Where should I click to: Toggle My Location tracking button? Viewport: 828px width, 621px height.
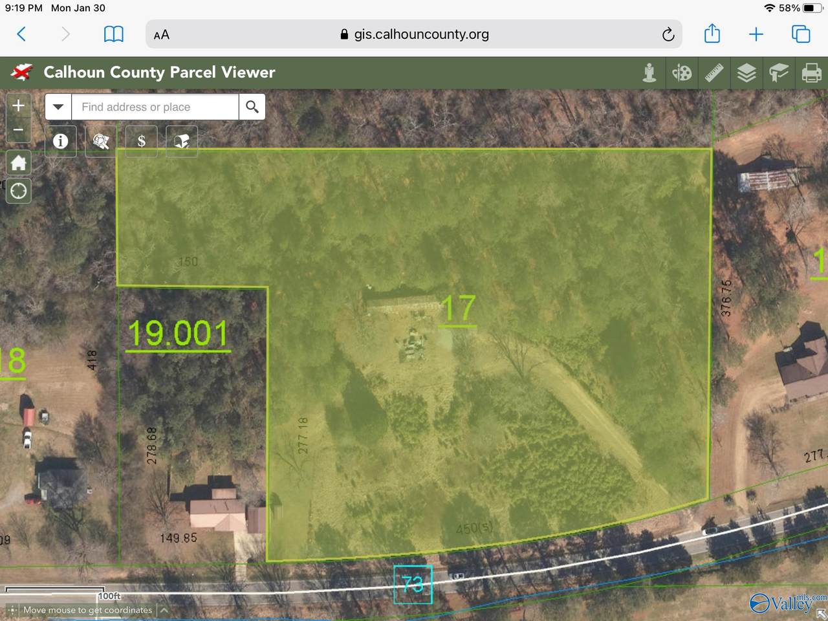19,191
